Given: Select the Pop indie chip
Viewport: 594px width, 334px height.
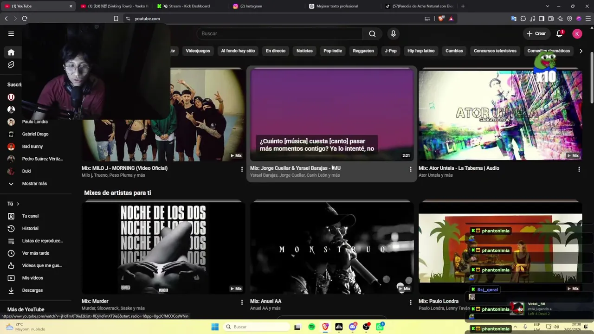Looking at the screenshot, I should (333, 51).
